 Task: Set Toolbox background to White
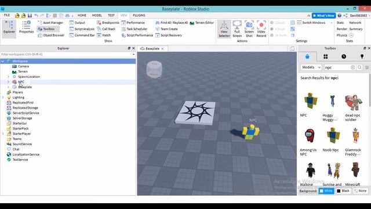(326, 191)
